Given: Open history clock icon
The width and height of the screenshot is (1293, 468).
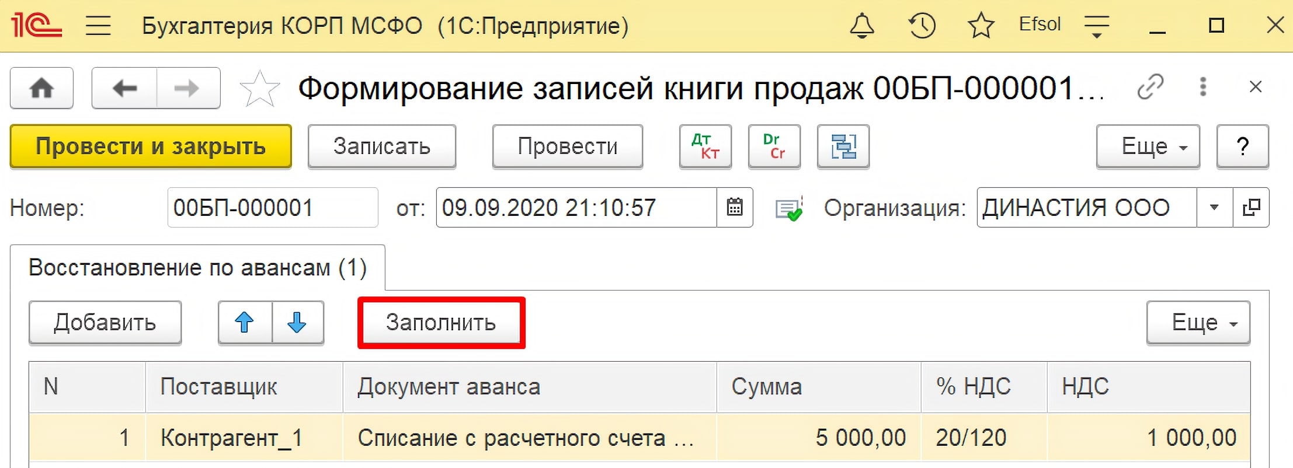Looking at the screenshot, I should [922, 26].
